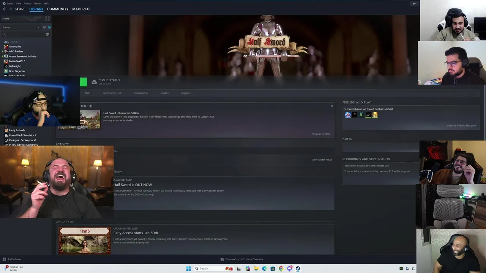Click the Notes field

tap(381, 147)
